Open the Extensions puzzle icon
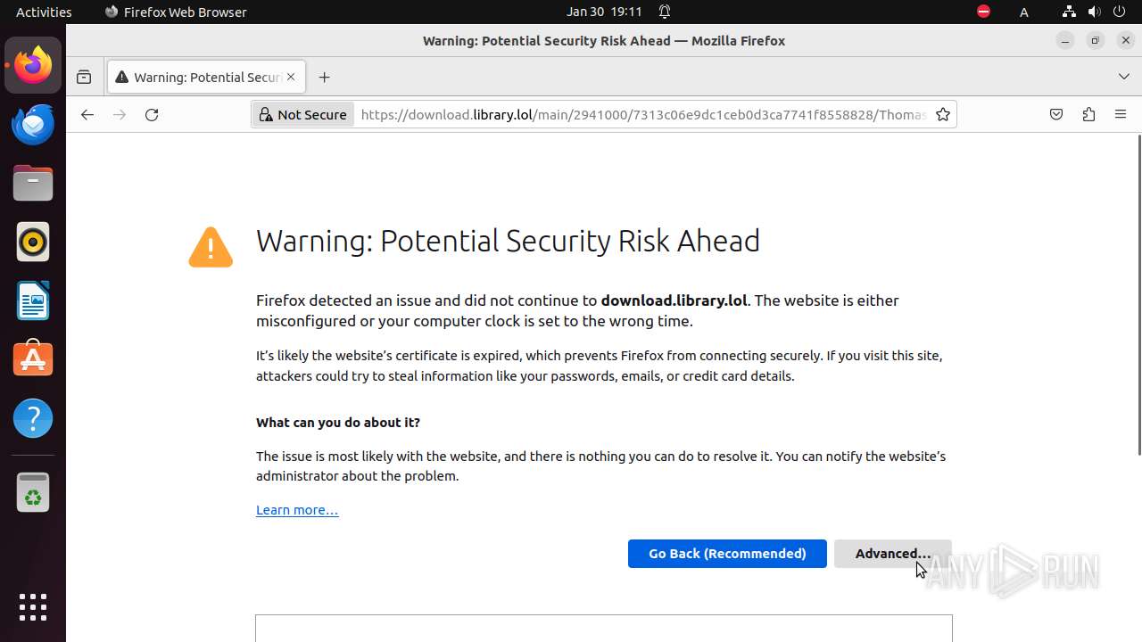Image resolution: width=1142 pixels, height=642 pixels. coord(1088,115)
